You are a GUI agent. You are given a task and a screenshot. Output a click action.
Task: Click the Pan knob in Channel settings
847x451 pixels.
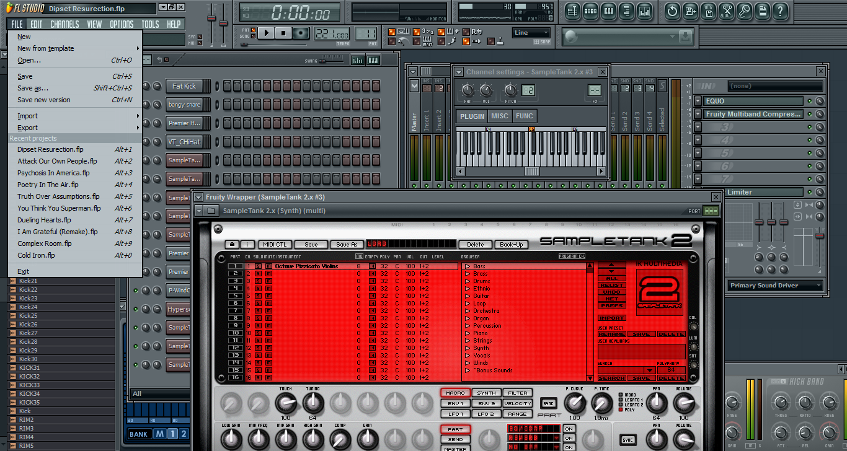point(468,90)
